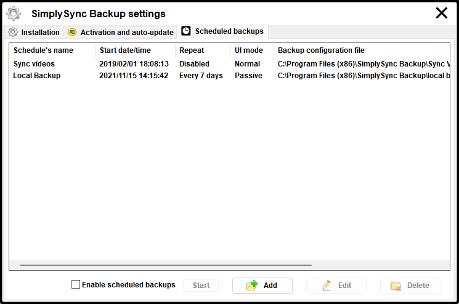Enable scheduled backups checkbox
Image resolution: width=459 pixels, height=304 pixels.
pyautogui.click(x=76, y=285)
